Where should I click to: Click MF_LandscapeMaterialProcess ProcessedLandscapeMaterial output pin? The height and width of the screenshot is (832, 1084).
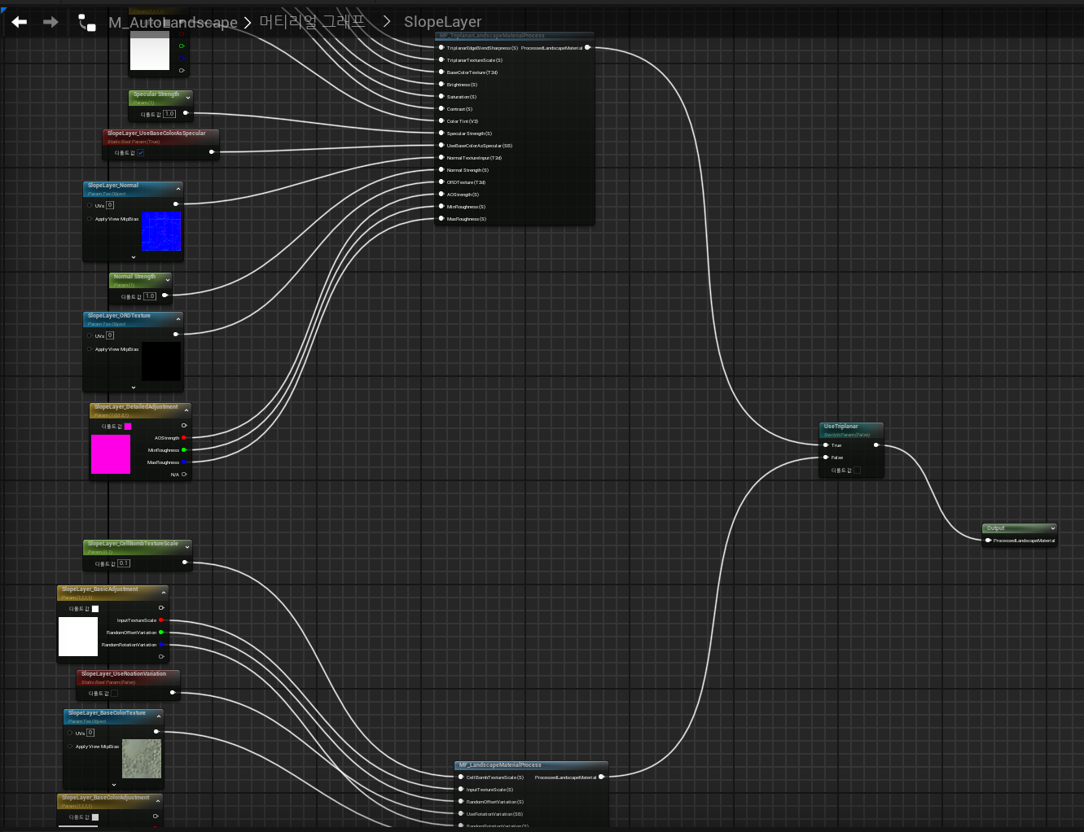click(601, 777)
